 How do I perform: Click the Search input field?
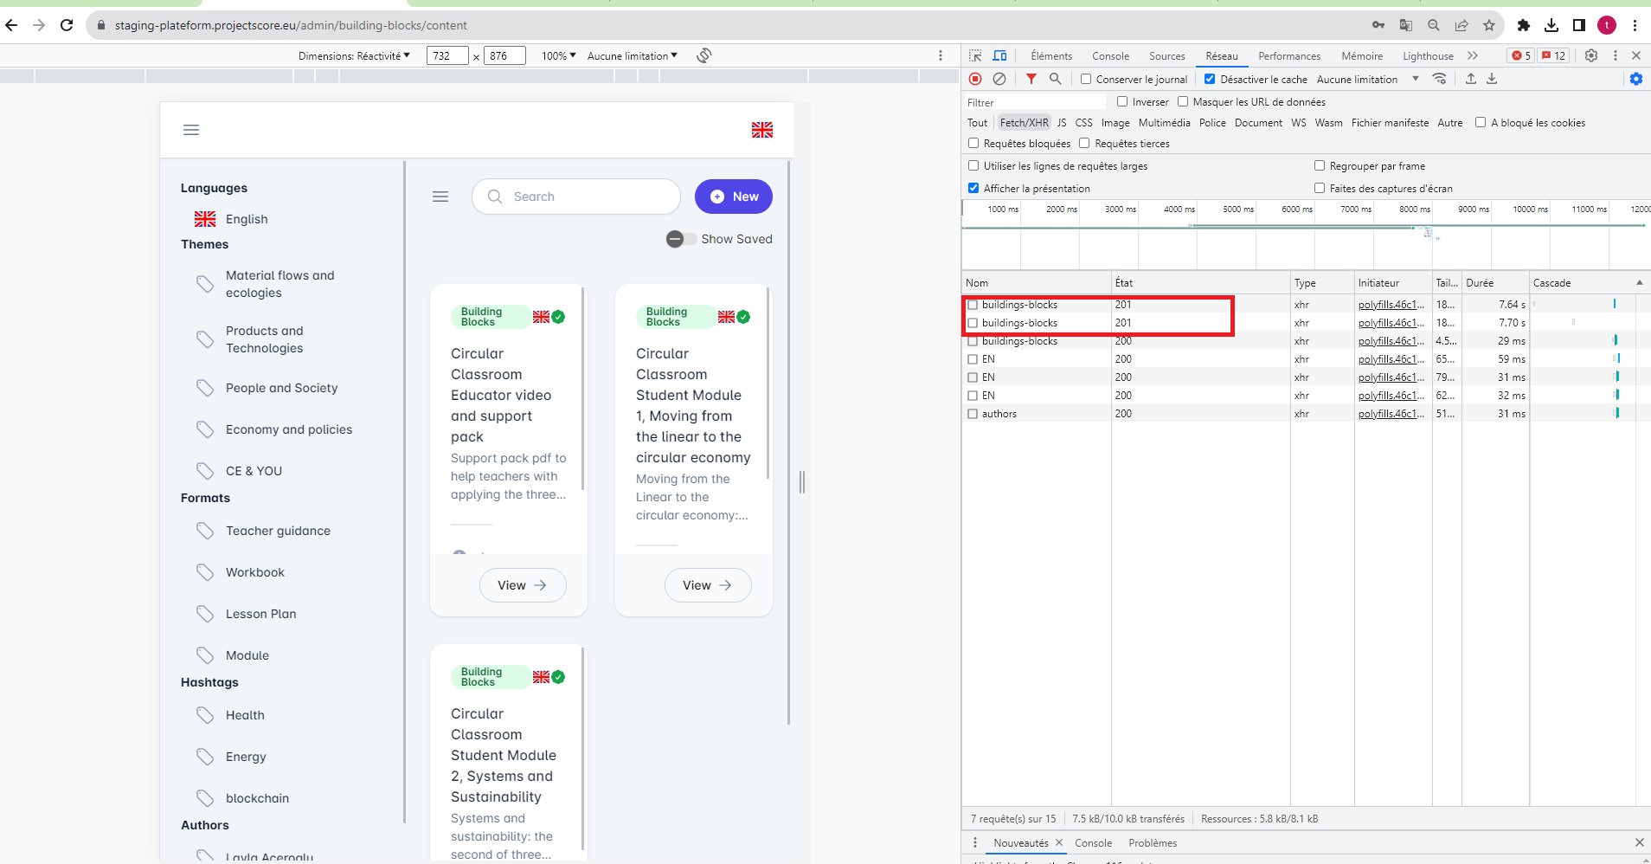[588, 197]
